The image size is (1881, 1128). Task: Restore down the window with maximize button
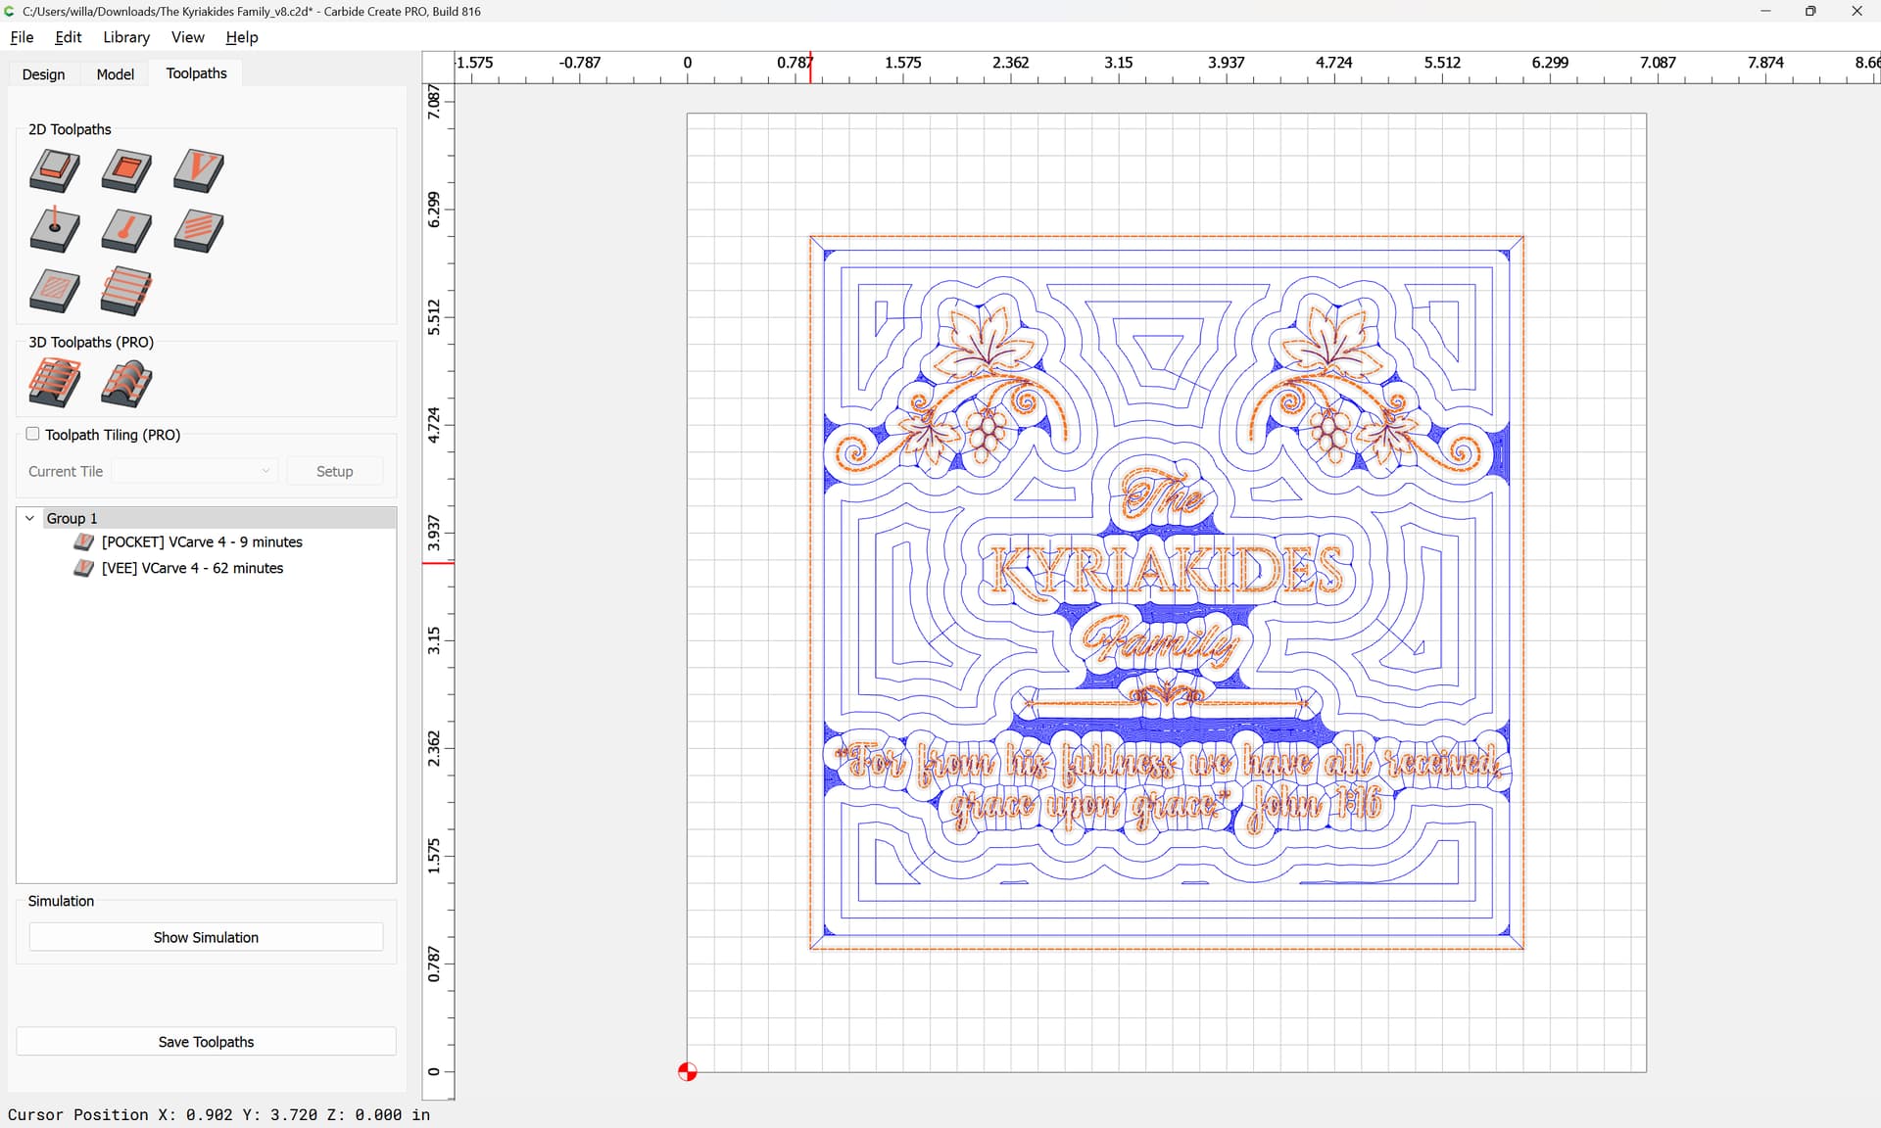(1810, 11)
